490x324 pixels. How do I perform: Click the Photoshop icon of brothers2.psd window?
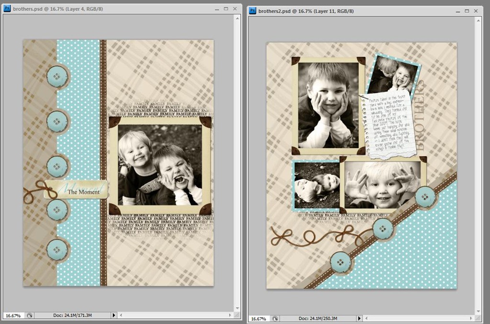[x=253, y=11]
